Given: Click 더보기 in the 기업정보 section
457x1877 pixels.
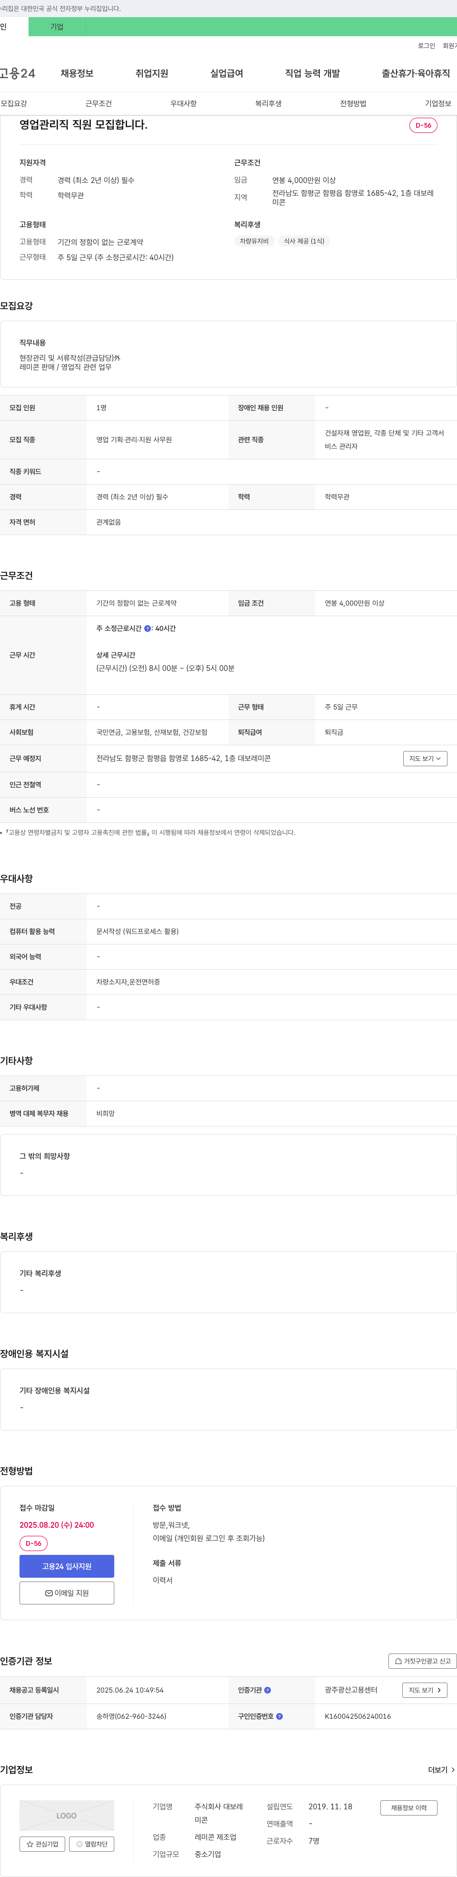Looking at the screenshot, I should (x=442, y=1769).
